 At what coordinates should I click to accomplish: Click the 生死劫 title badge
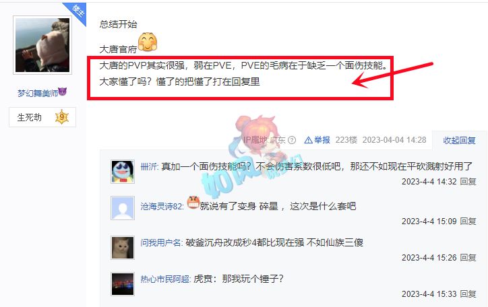pos(42,117)
